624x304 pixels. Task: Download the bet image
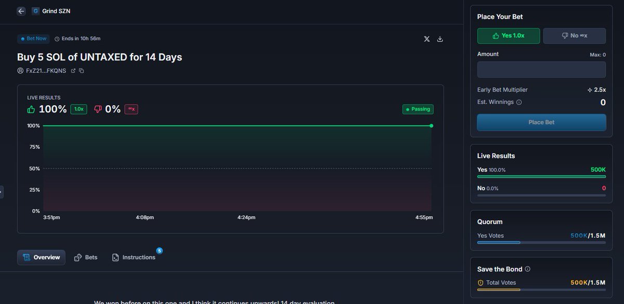pos(440,39)
